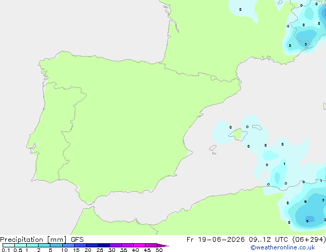326x252 pixels.
Task: Click the over-50 mm legend arrow tip
Action: [163, 245]
